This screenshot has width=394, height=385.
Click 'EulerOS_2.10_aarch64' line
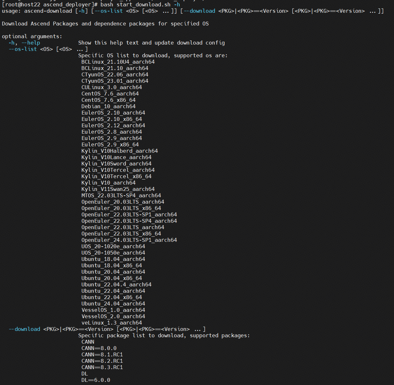pos(113,113)
